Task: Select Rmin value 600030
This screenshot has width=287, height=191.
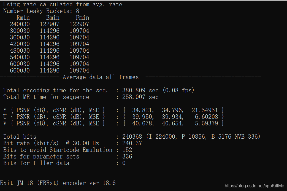Action: pos(20,64)
